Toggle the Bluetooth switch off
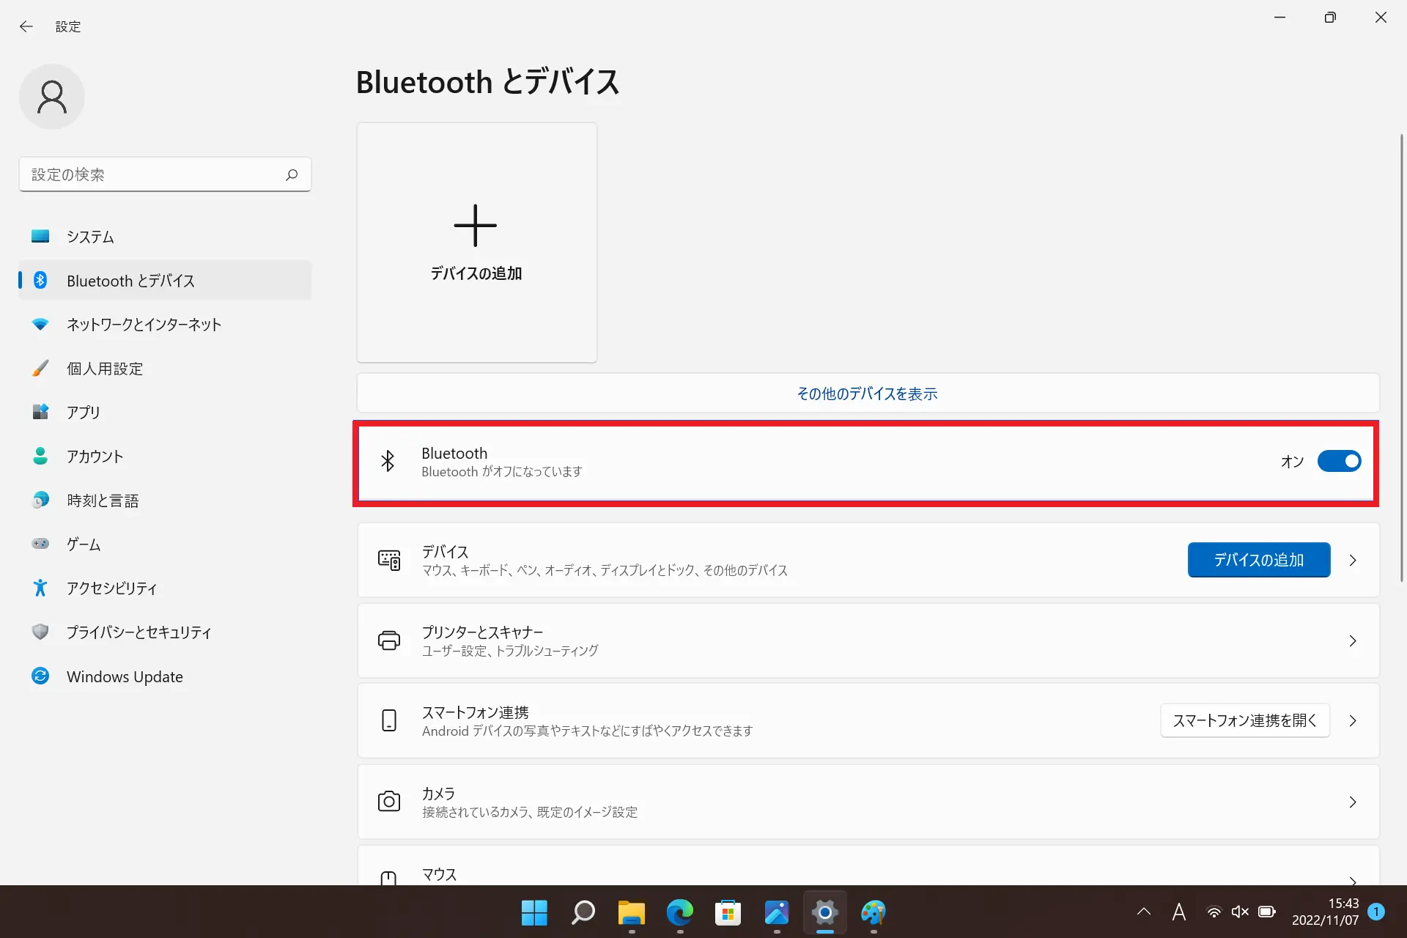The image size is (1407, 938). pos(1339,461)
